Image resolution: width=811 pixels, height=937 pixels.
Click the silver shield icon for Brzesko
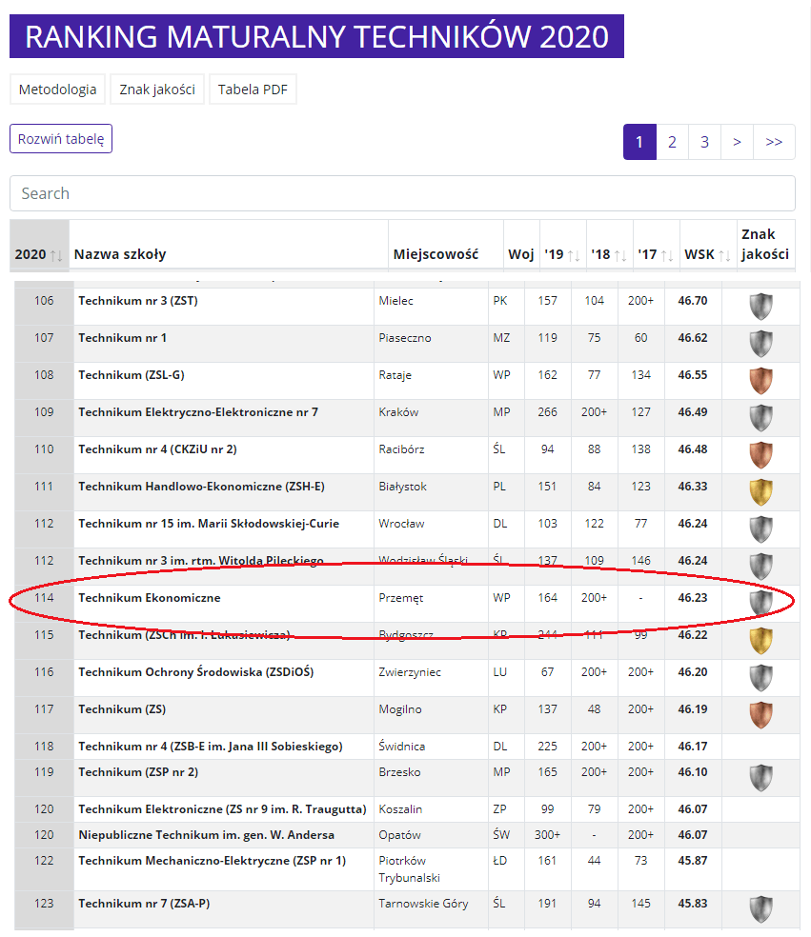pyautogui.click(x=760, y=777)
